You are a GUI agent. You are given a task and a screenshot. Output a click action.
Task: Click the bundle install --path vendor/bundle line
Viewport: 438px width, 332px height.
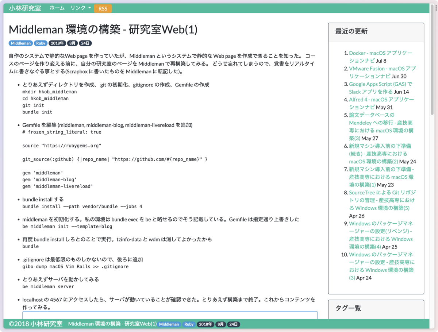(82, 206)
